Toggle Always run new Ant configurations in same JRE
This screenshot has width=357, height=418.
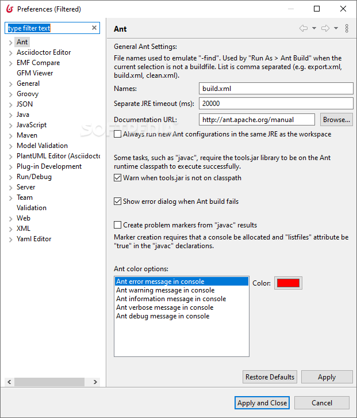pos(117,134)
